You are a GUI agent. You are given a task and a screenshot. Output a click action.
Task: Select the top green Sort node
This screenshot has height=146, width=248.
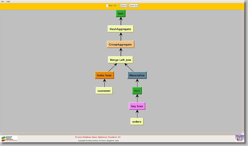tap(121, 14)
